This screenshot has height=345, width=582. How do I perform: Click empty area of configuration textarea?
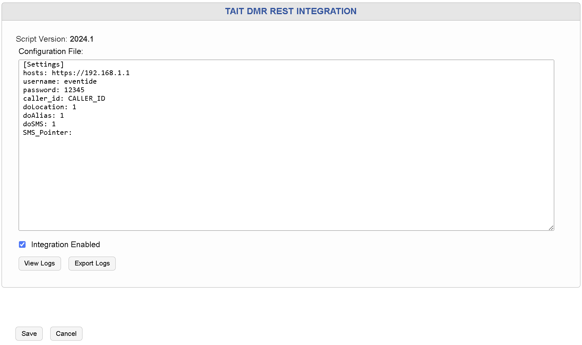tap(284, 183)
